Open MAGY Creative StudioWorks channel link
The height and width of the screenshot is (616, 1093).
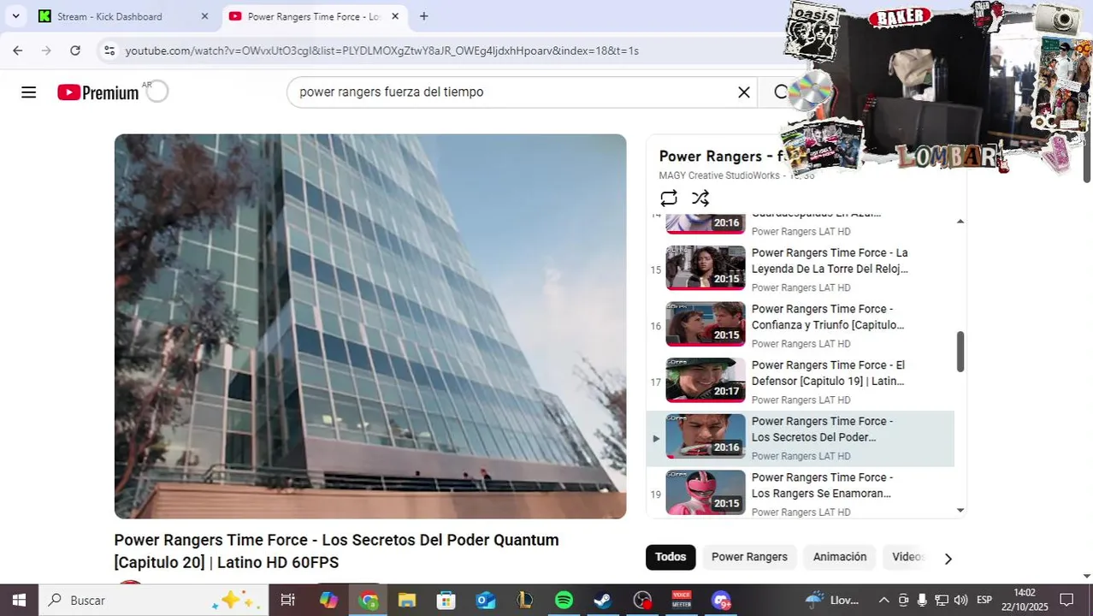click(719, 175)
